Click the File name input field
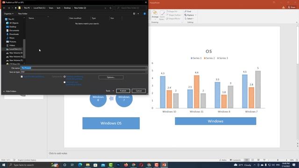This screenshot has width=299, height=168. [x=84, y=68]
